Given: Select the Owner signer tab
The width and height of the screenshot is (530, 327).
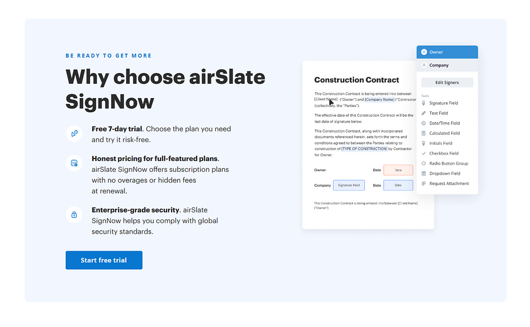Looking at the screenshot, I should [447, 52].
